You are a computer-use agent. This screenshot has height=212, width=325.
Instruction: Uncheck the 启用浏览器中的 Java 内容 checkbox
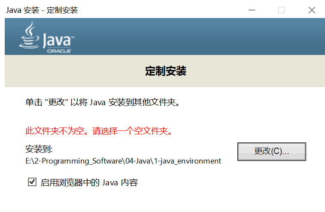(x=32, y=182)
